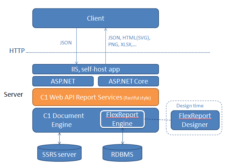Click the RDBMS database cylinder
The height and width of the screenshot is (166, 226).
[122, 153]
